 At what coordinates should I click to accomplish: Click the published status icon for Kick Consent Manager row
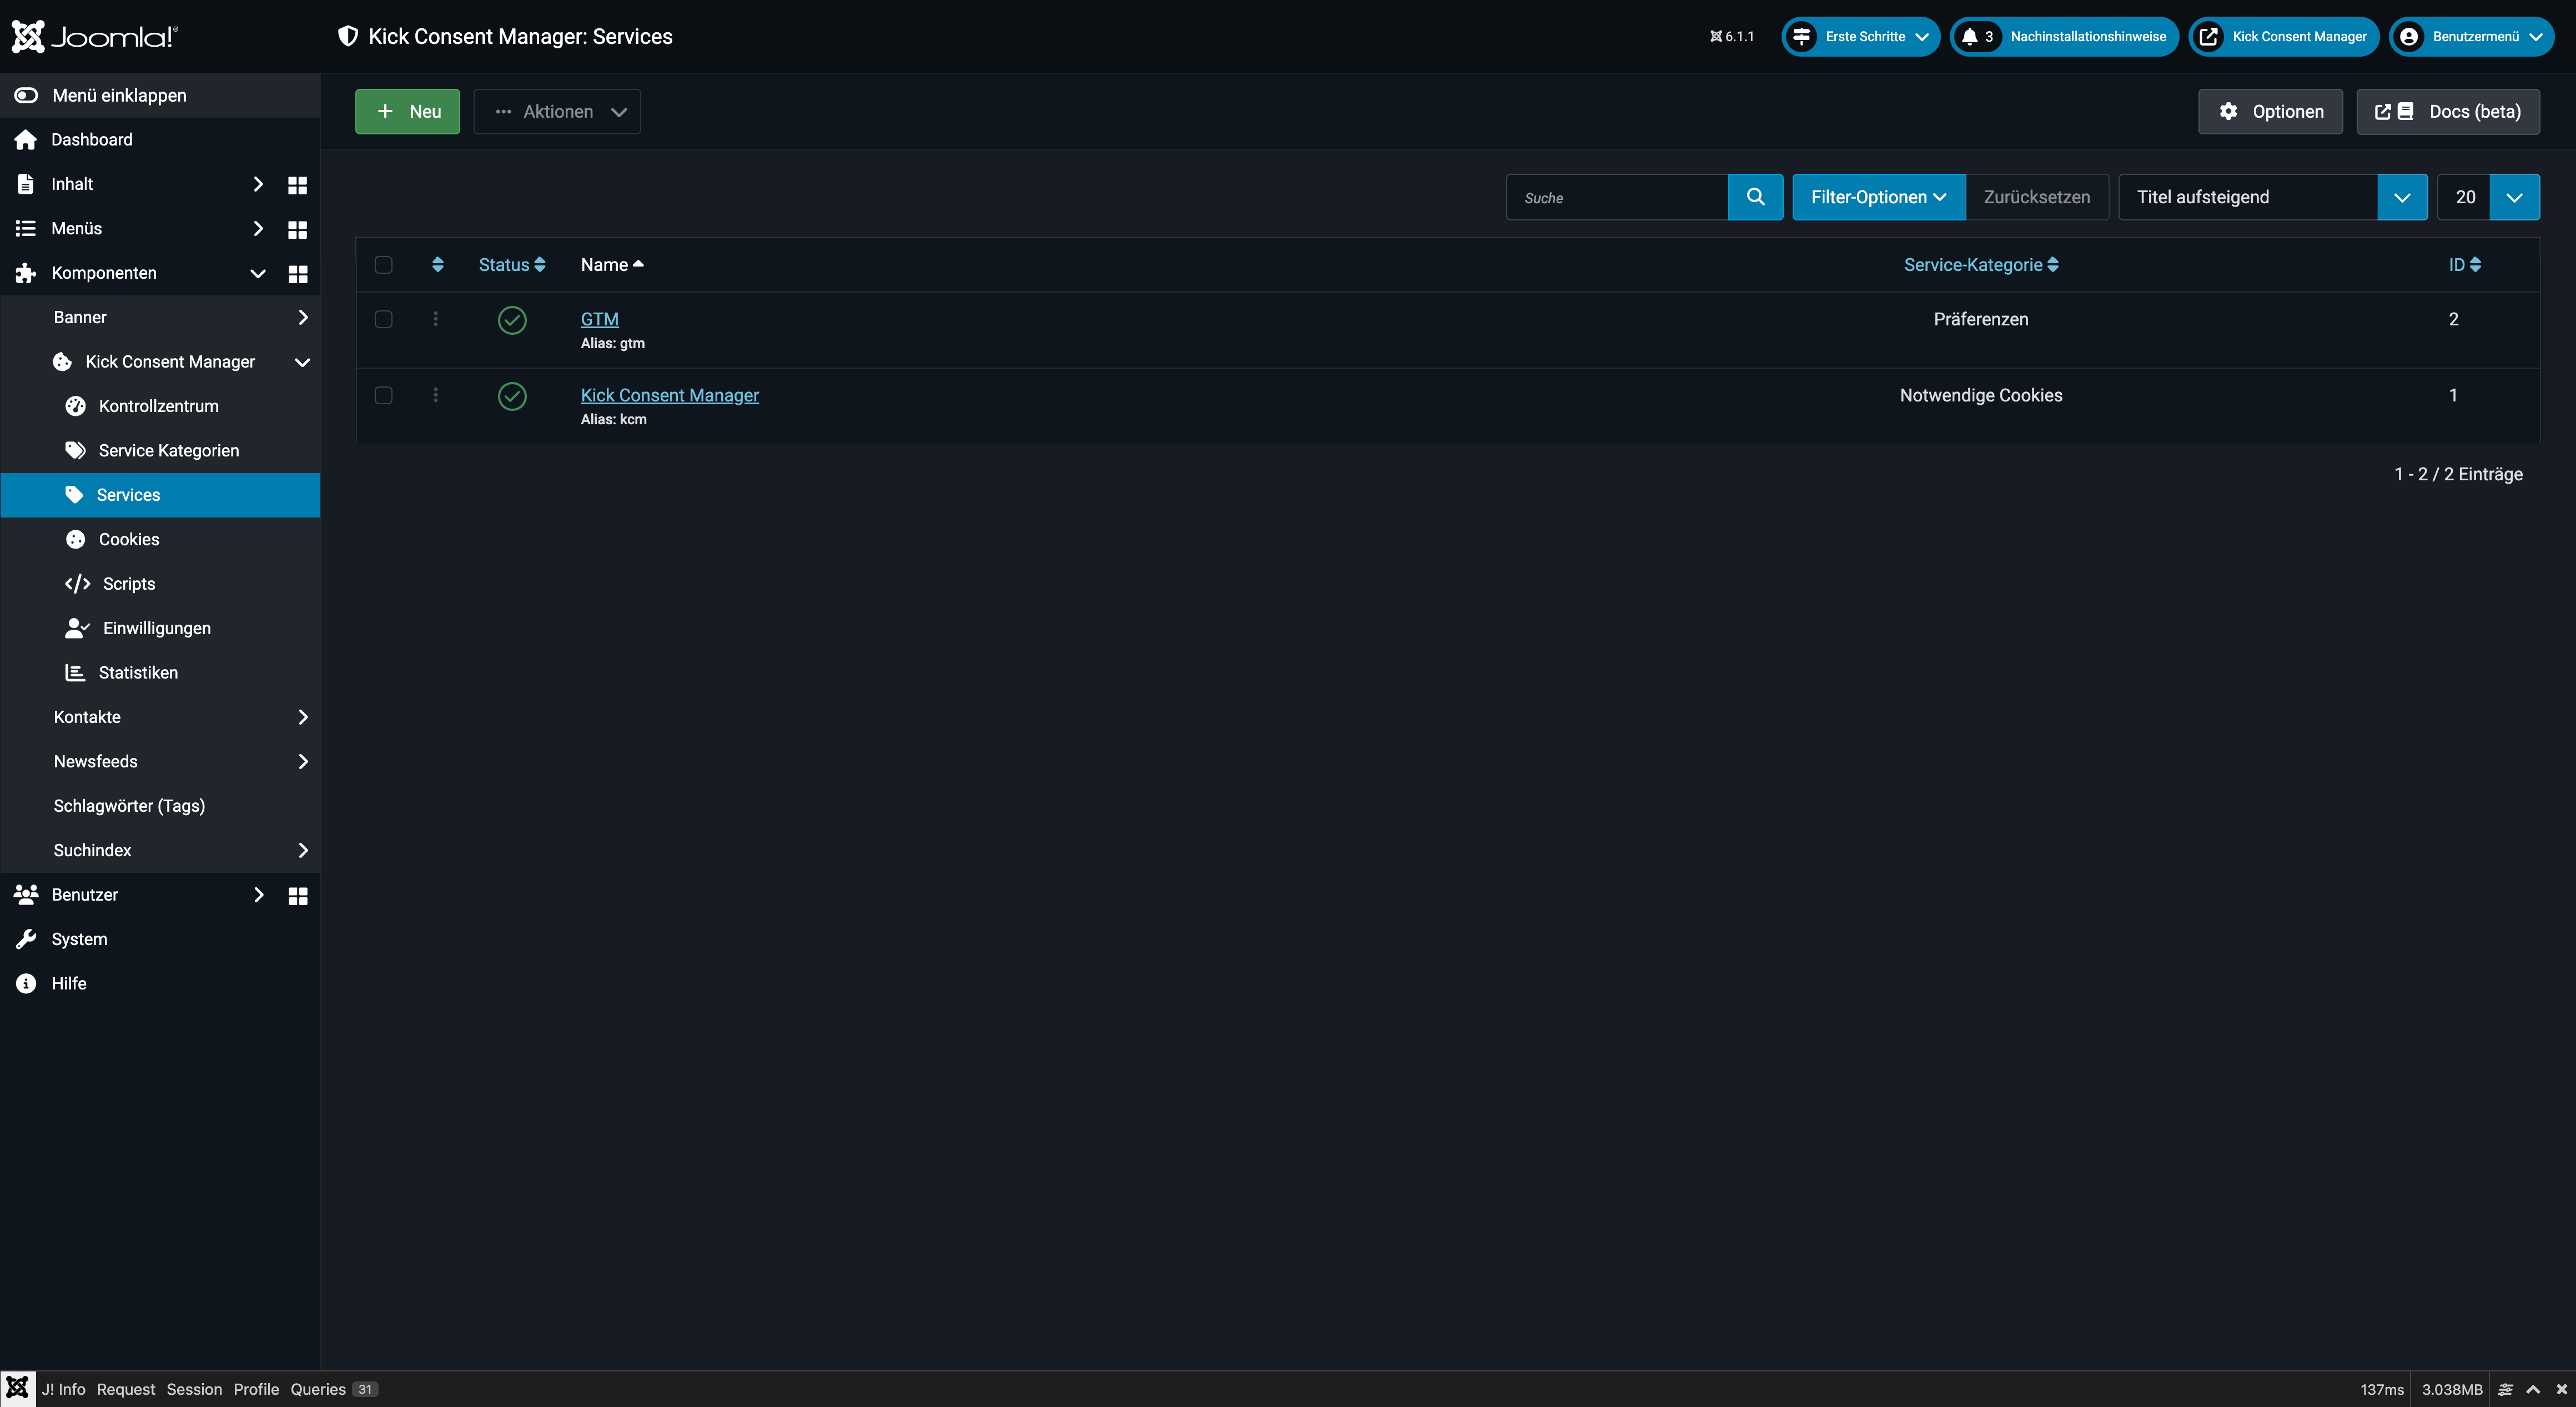[512, 396]
